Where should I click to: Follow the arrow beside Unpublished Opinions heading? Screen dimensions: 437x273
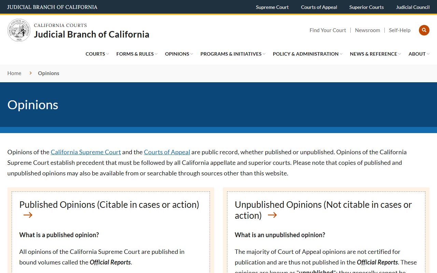272,215
